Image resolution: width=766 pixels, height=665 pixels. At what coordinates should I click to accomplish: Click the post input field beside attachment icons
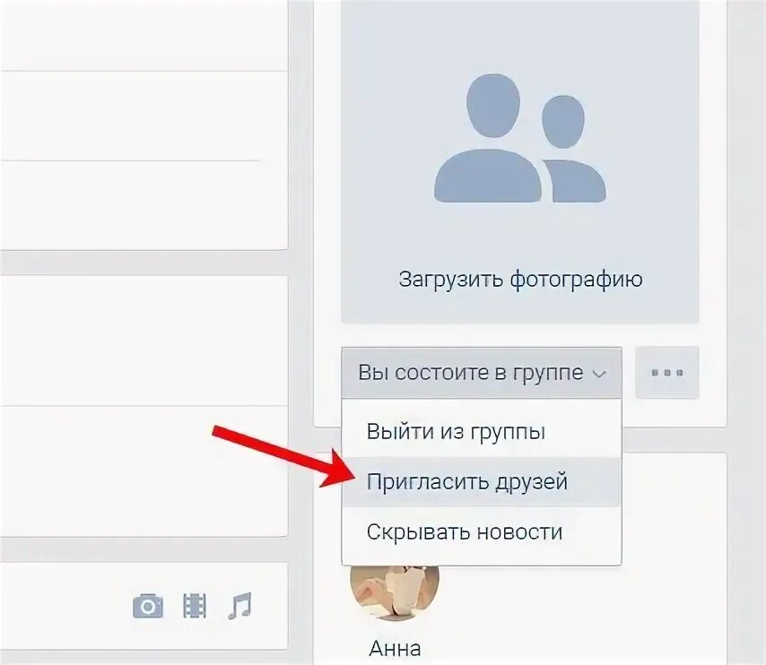click(x=64, y=606)
